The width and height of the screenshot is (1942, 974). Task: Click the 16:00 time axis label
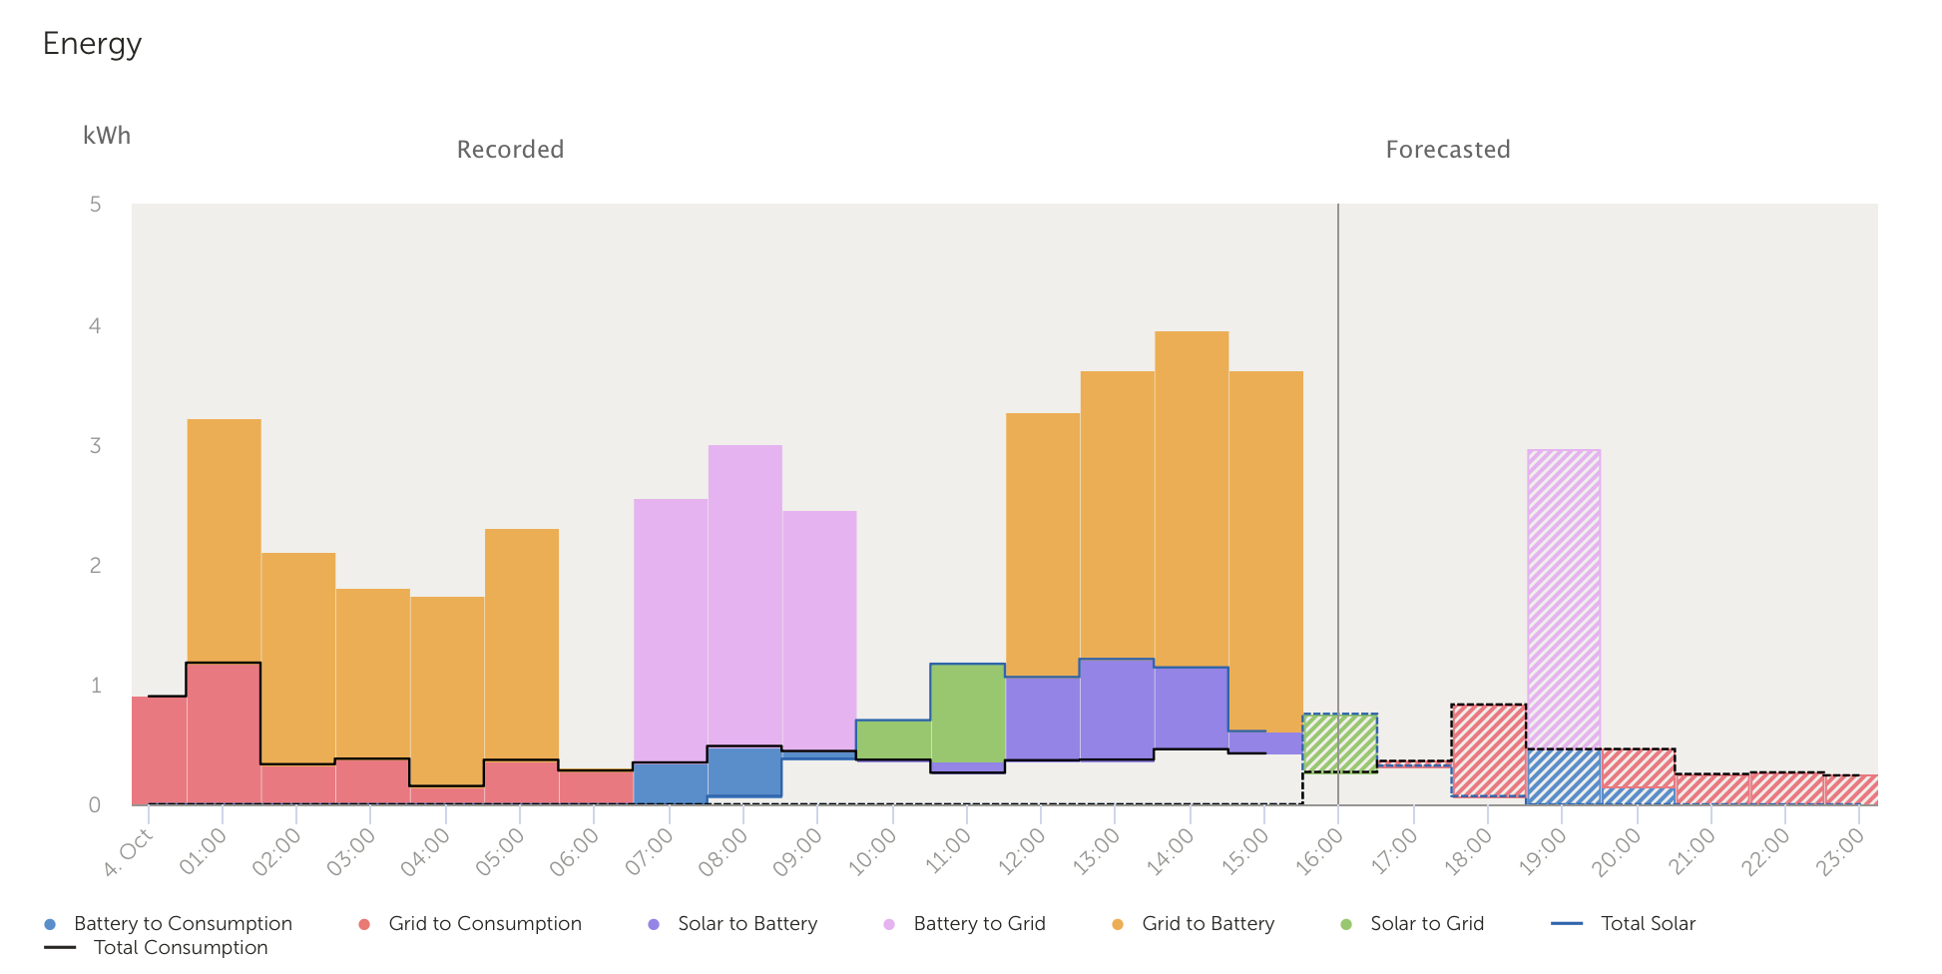pyautogui.click(x=1318, y=853)
